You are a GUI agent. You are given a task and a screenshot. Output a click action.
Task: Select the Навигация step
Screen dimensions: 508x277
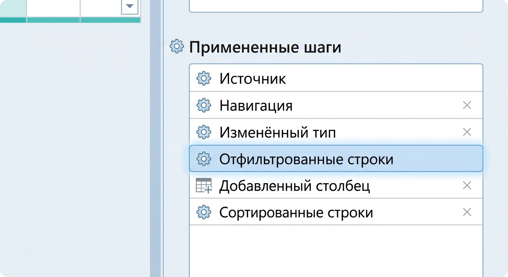(336, 105)
